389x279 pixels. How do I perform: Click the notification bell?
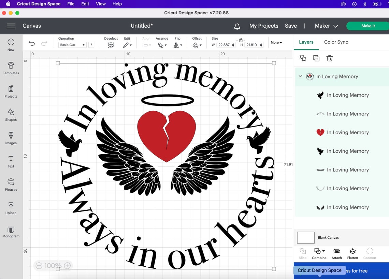pyautogui.click(x=237, y=26)
